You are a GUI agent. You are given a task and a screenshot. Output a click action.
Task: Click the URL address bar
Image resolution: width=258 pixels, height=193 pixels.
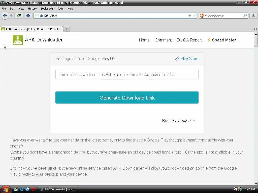115,16
